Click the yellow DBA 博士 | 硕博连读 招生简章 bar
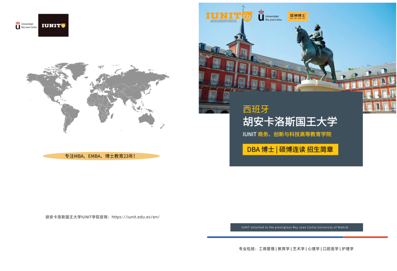 pos(290,149)
